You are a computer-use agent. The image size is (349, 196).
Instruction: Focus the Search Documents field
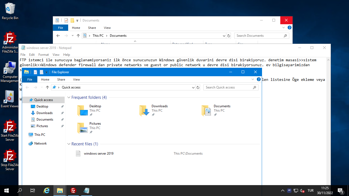pos(262,36)
